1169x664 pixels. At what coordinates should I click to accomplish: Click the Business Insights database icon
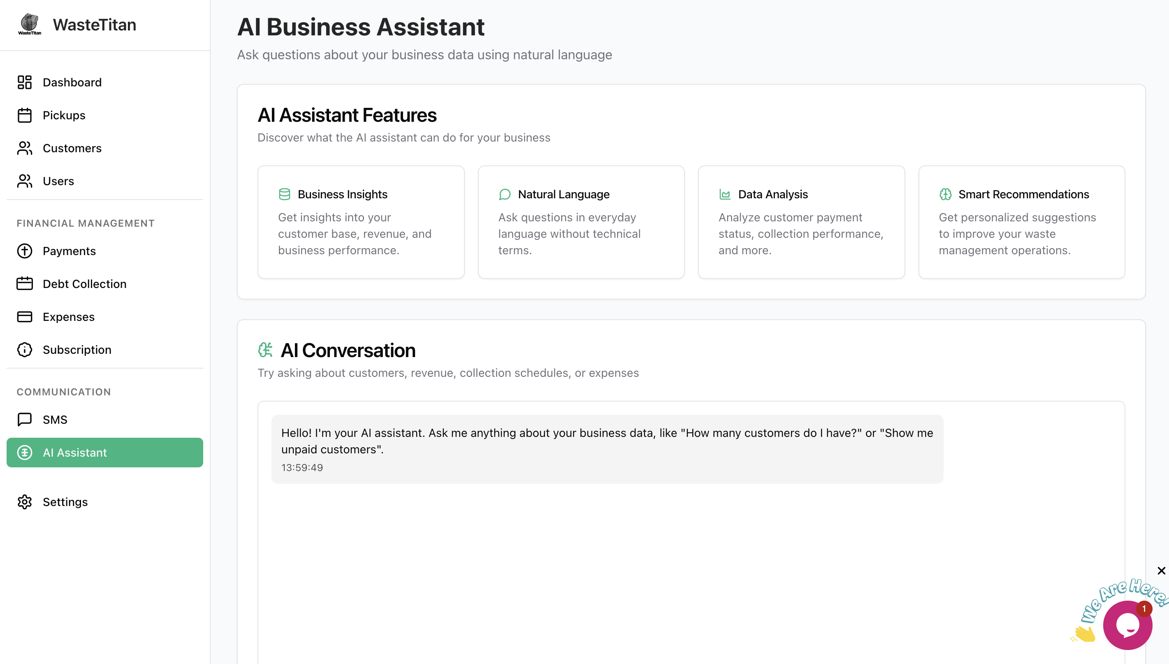coord(285,194)
